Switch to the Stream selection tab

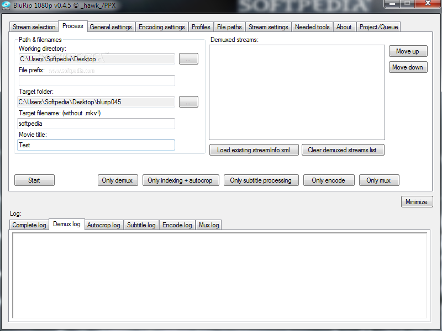coord(34,27)
